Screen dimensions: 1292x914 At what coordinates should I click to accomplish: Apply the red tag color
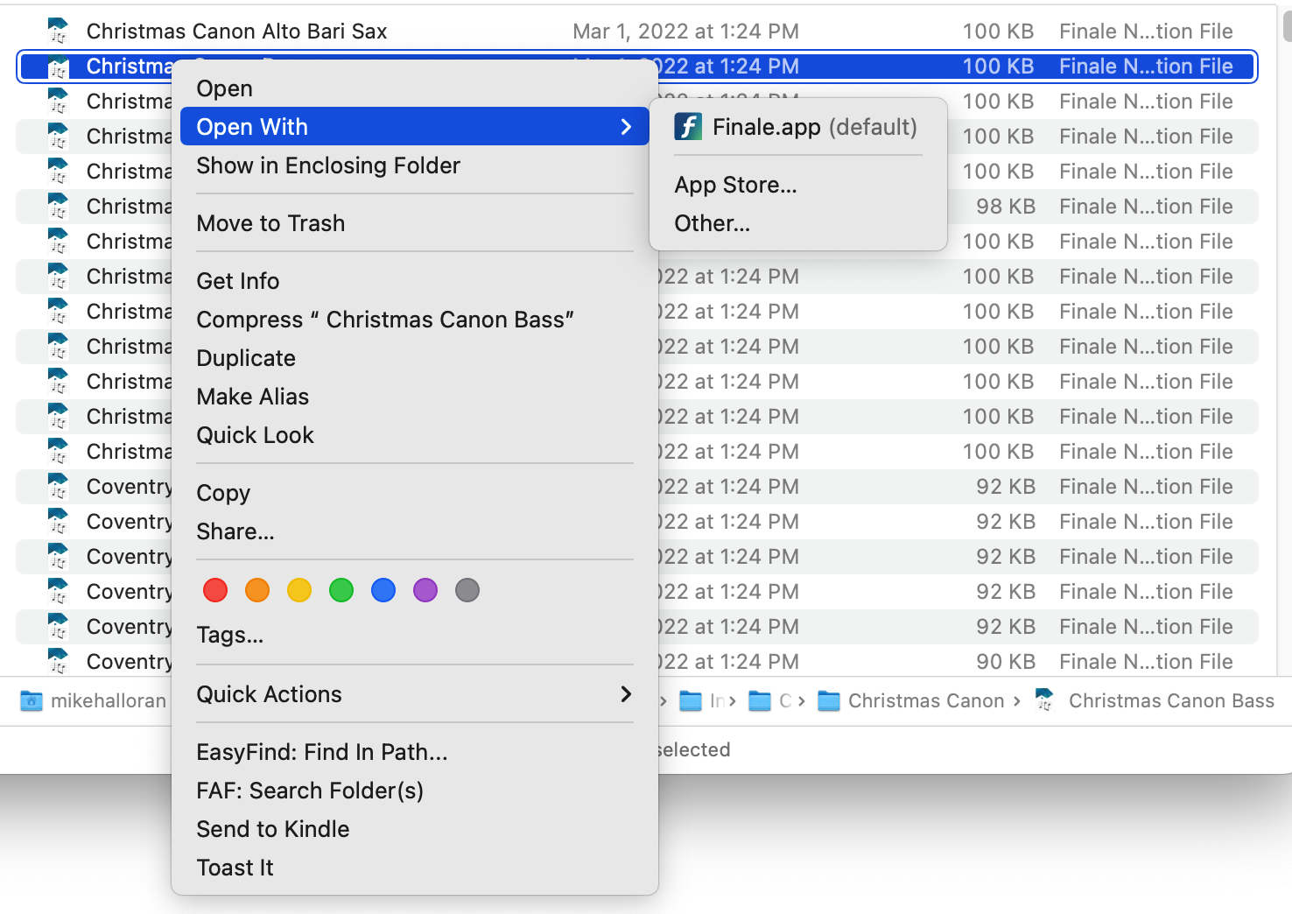click(x=215, y=591)
